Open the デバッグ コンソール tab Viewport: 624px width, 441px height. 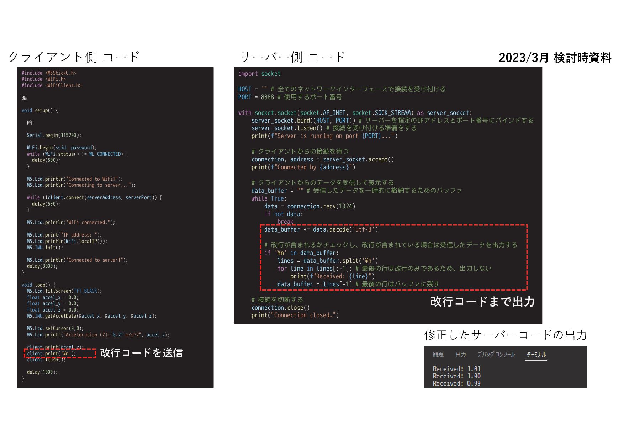pyautogui.click(x=496, y=354)
